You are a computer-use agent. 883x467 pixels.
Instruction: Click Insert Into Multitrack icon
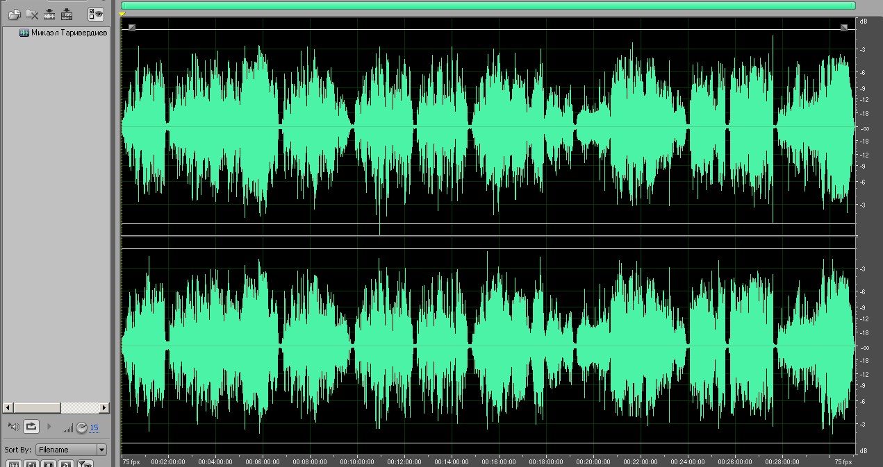[x=49, y=13]
